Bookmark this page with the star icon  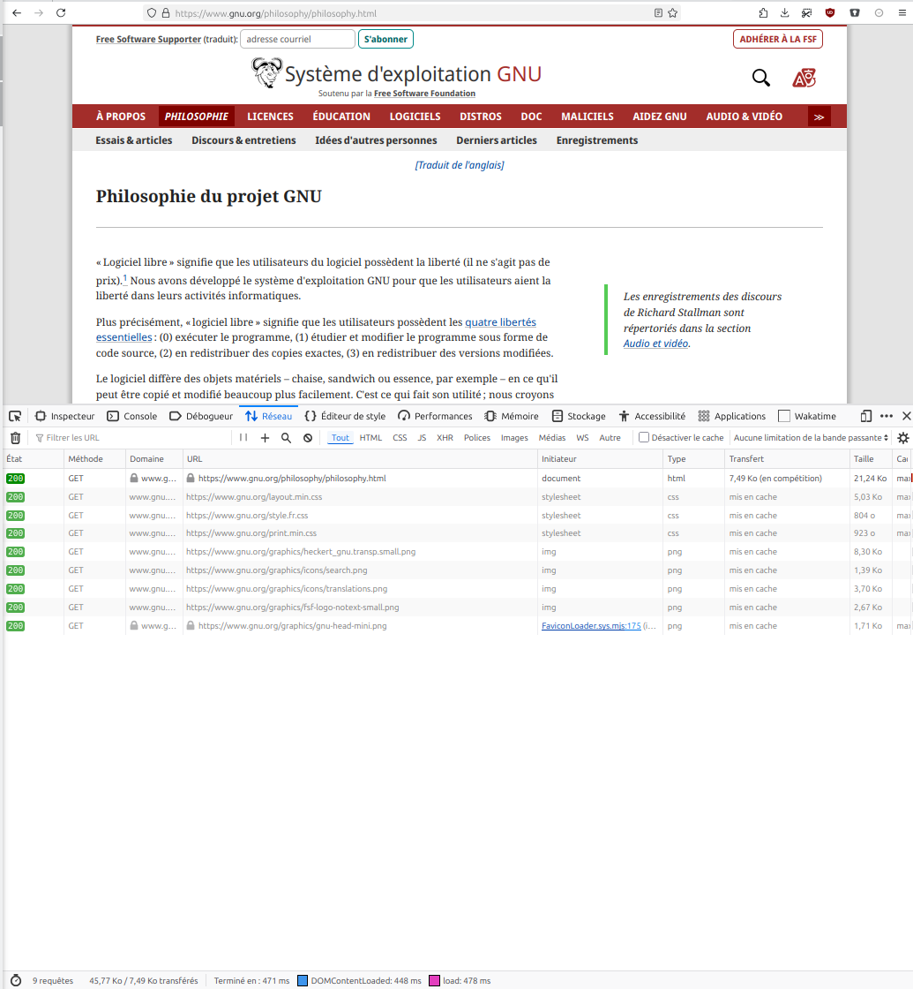coord(672,12)
